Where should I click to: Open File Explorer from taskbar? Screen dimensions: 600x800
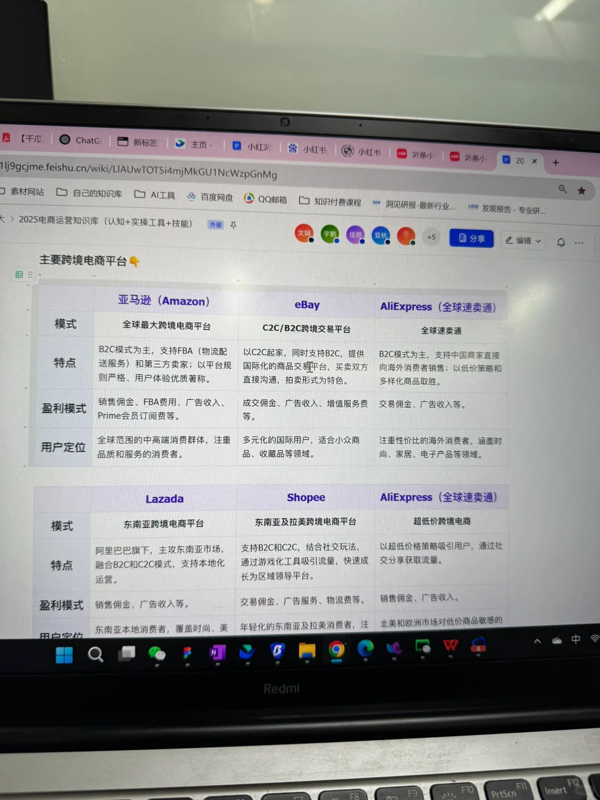(307, 650)
